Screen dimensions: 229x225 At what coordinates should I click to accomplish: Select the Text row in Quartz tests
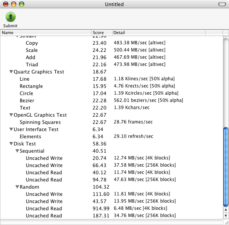[x=111, y=108]
